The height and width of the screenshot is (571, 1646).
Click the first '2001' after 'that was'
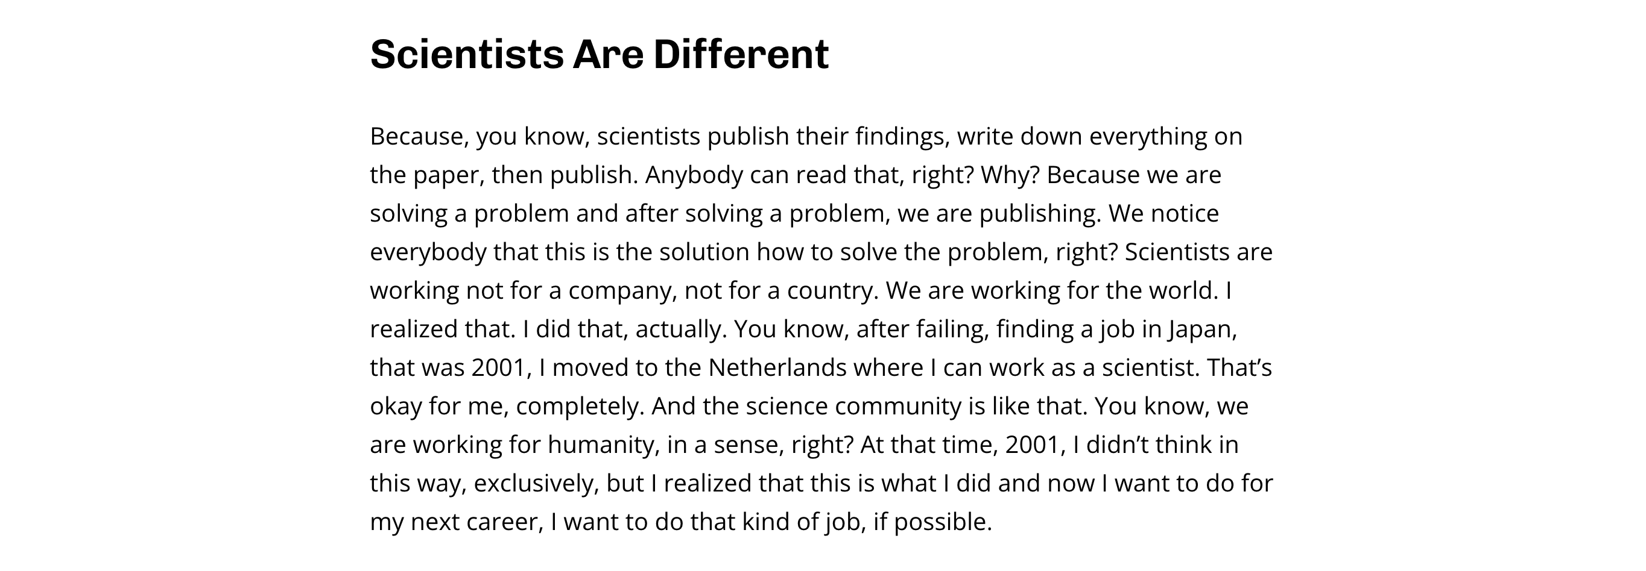498,368
